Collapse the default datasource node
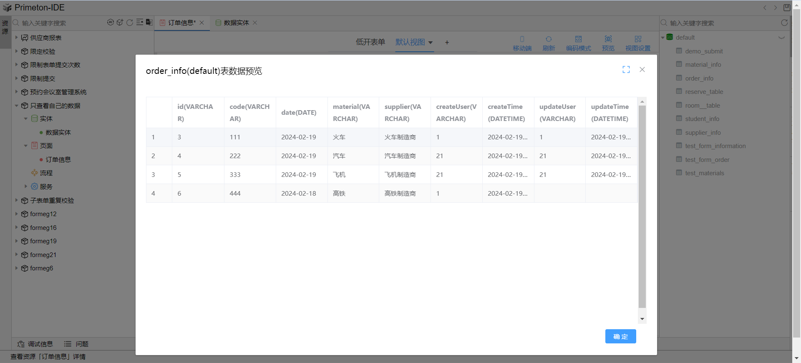Image resolution: width=801 pixels, height=363 pixels. pyautogui.click(x=662, y=38)
